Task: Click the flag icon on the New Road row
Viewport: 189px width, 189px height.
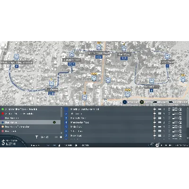Action: [170, 136]
